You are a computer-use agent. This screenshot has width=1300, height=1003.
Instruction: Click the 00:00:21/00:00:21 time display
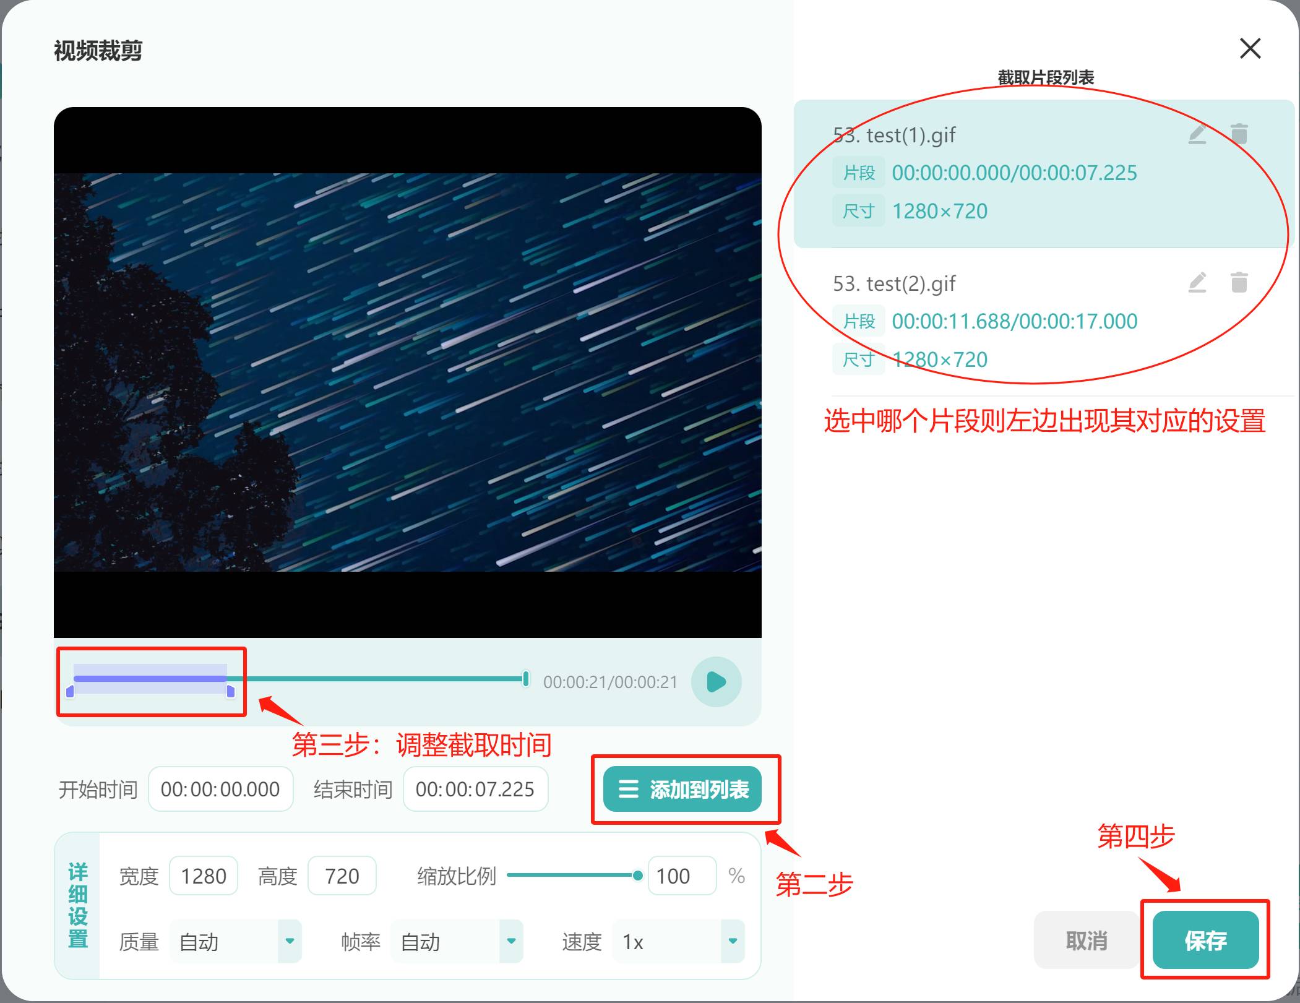[x=610, y=682]
